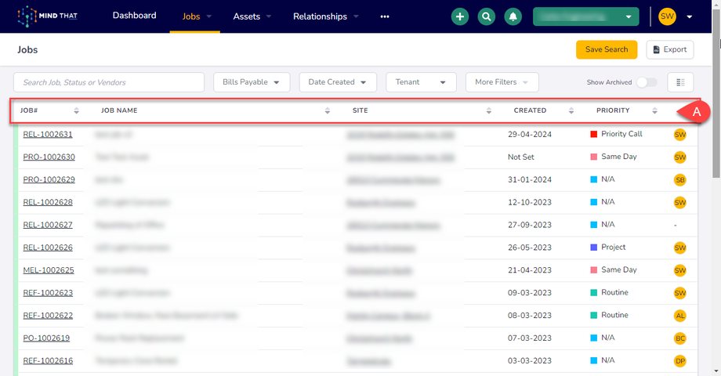Click the Mind That logo
Viewport: 721px width, 376px height.
(x=47, y=16)
